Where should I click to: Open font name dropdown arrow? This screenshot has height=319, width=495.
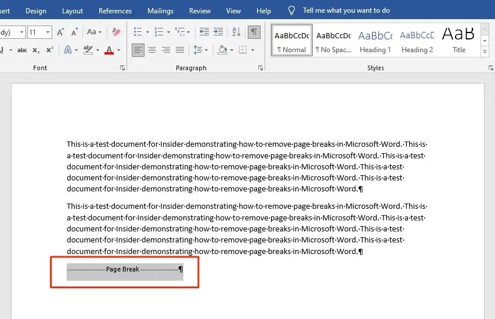coord(21,32)
